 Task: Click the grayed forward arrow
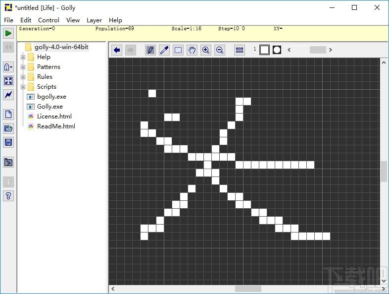point(131,50)
